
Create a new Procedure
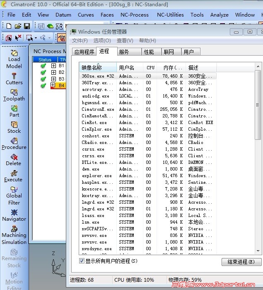pos(14,144)
